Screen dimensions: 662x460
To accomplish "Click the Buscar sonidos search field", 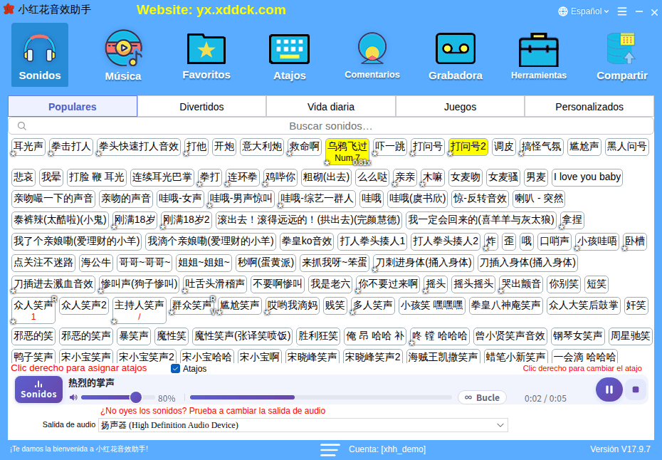I will [331, 126].
